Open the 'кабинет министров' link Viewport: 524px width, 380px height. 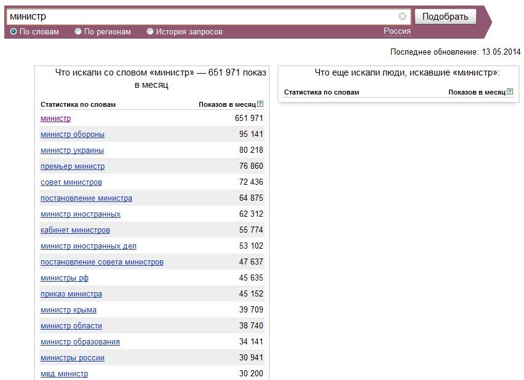click(x=75, y=230)
